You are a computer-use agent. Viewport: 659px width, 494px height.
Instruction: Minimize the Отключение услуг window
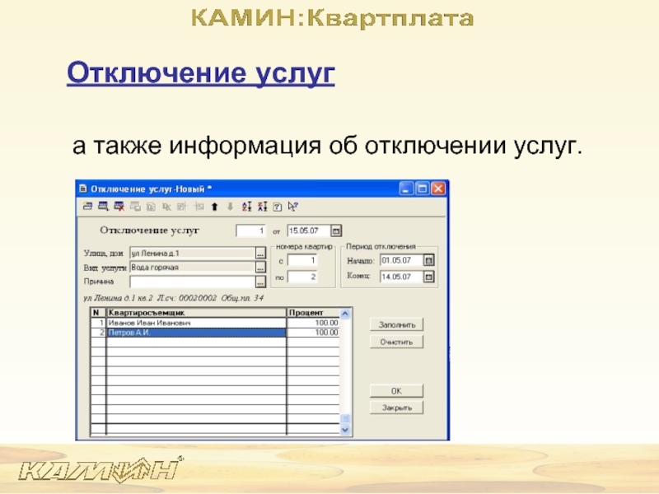click(405, 189)
